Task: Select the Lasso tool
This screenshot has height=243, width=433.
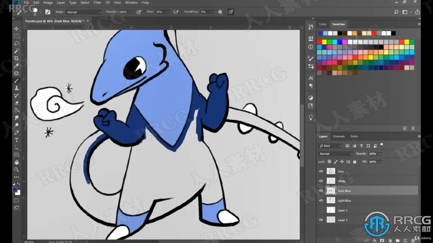Action: [x=16, y=44]
